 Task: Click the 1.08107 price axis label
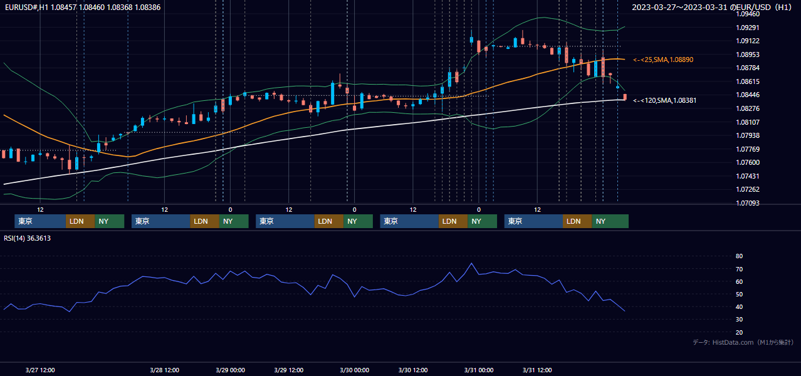point(748,122)
